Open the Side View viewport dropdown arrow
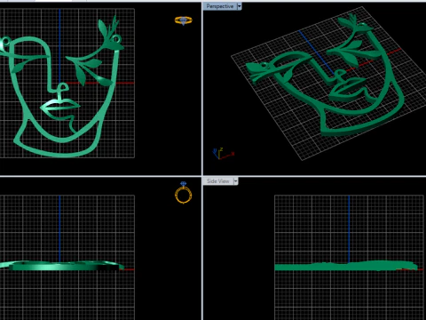 click(x=236, y=181)
